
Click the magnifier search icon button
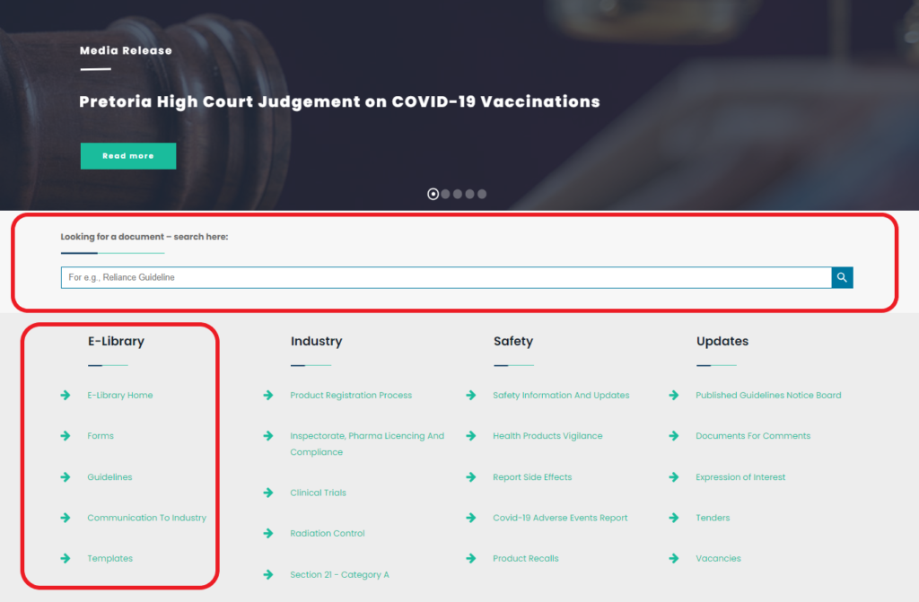click(842, 278)
